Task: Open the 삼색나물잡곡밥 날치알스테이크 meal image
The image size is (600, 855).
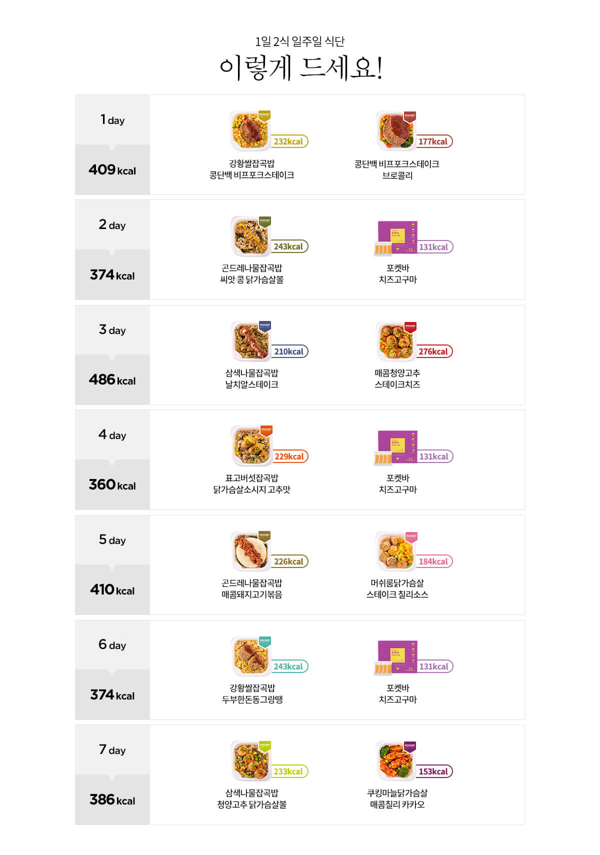Action: point(250,341)
